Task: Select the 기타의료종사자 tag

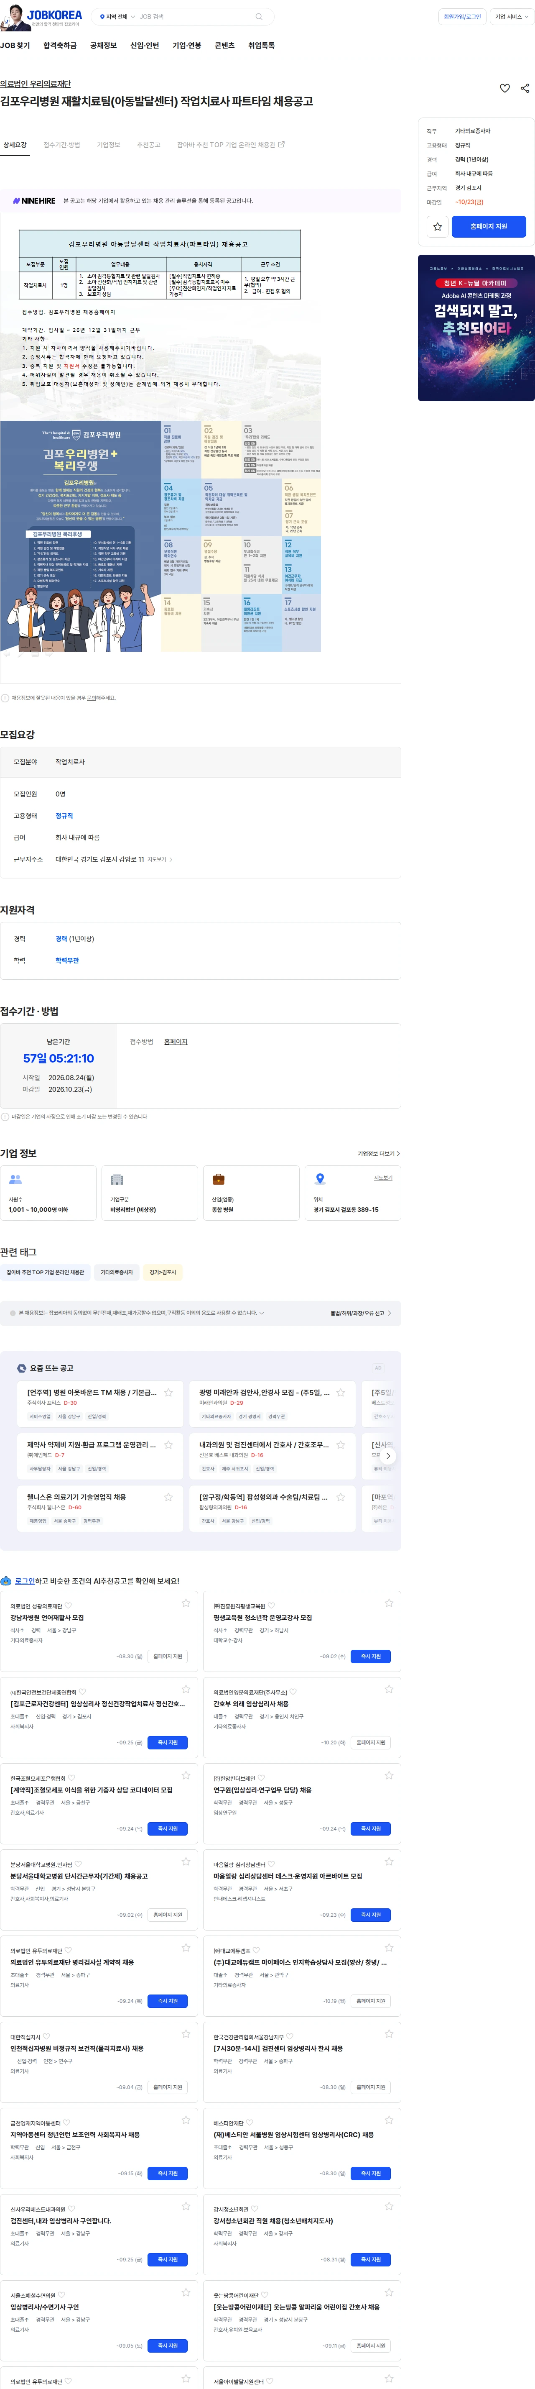Action: [x=117, y=1273]
